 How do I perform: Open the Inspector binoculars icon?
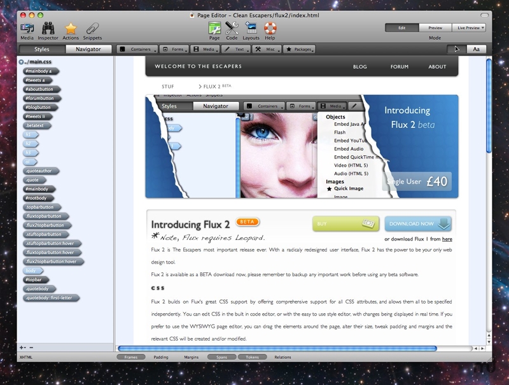pos(48,31)
